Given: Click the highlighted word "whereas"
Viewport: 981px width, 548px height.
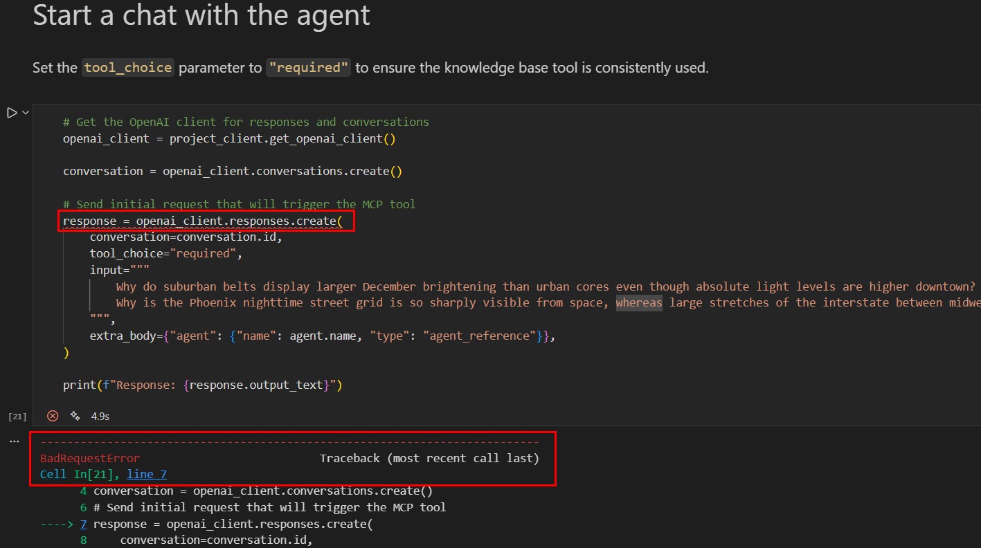Looking at the screenshot, I should (639, 302).
